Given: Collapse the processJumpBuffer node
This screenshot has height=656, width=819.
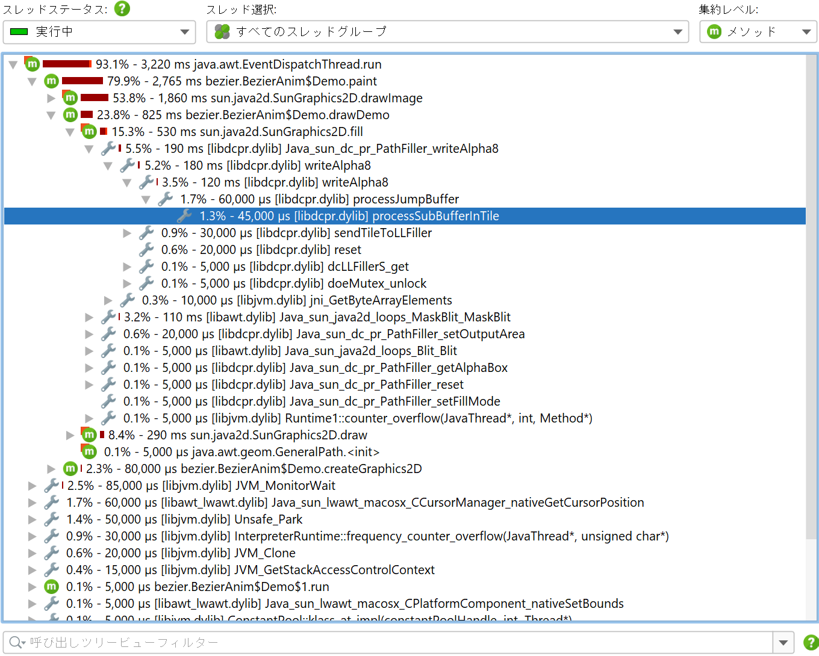Looking at the screenshot, I should click(x=146, y=199).
